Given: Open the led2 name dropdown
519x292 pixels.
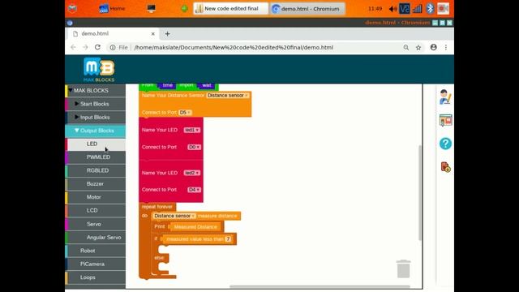Looking at the screenshot, I should coord(192,173).
